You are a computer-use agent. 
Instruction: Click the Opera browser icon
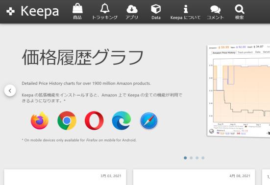[x=94, y=120]
